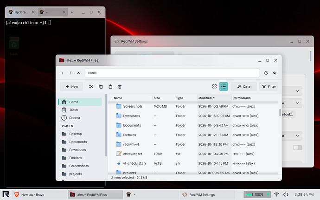The image size is (320, 200).
Task: Switch to list view
Action: [x=224, y=86]
